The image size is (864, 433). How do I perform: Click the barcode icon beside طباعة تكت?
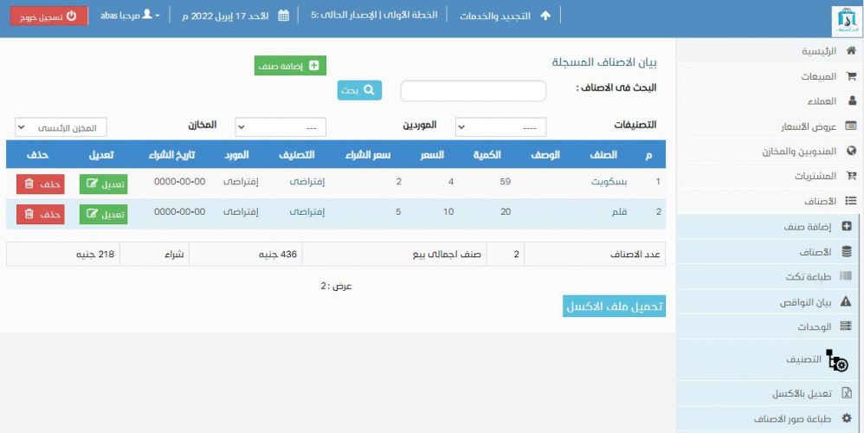(845, 276)
